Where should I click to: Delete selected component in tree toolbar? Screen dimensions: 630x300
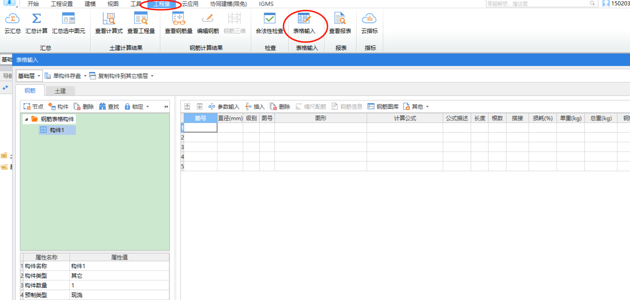(x=84, y=106)
